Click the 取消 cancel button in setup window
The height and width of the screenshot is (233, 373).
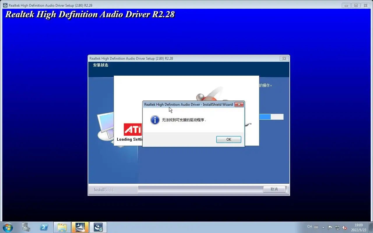coord(274,189)
